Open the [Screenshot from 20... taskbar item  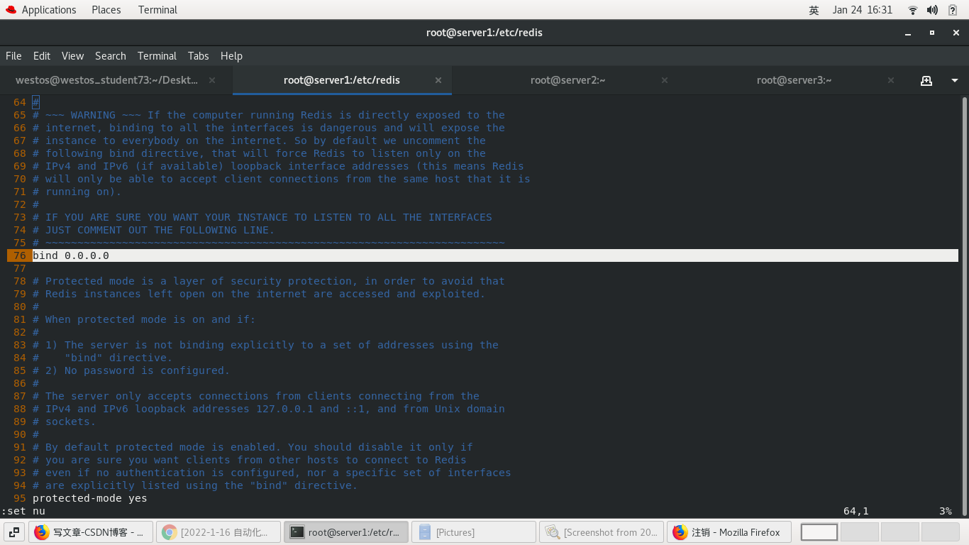pyautogui.click(x=602, y=532)
